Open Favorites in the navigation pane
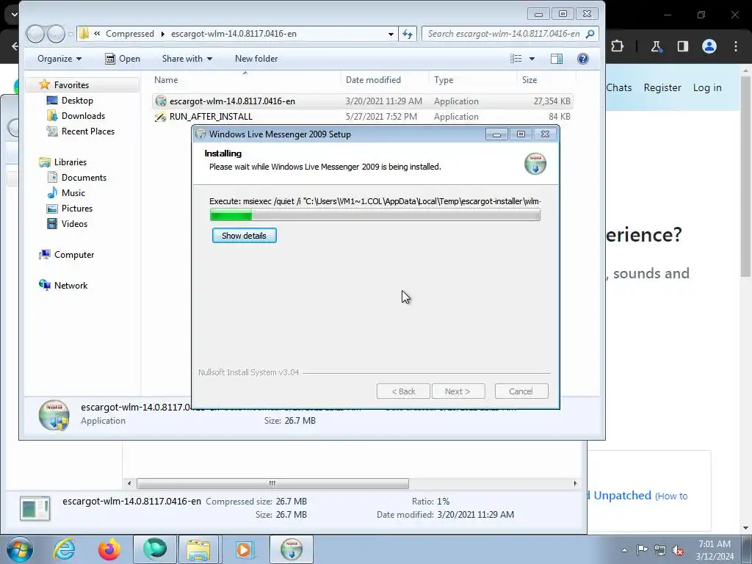The image size is (752, 564). click(71, 85)
